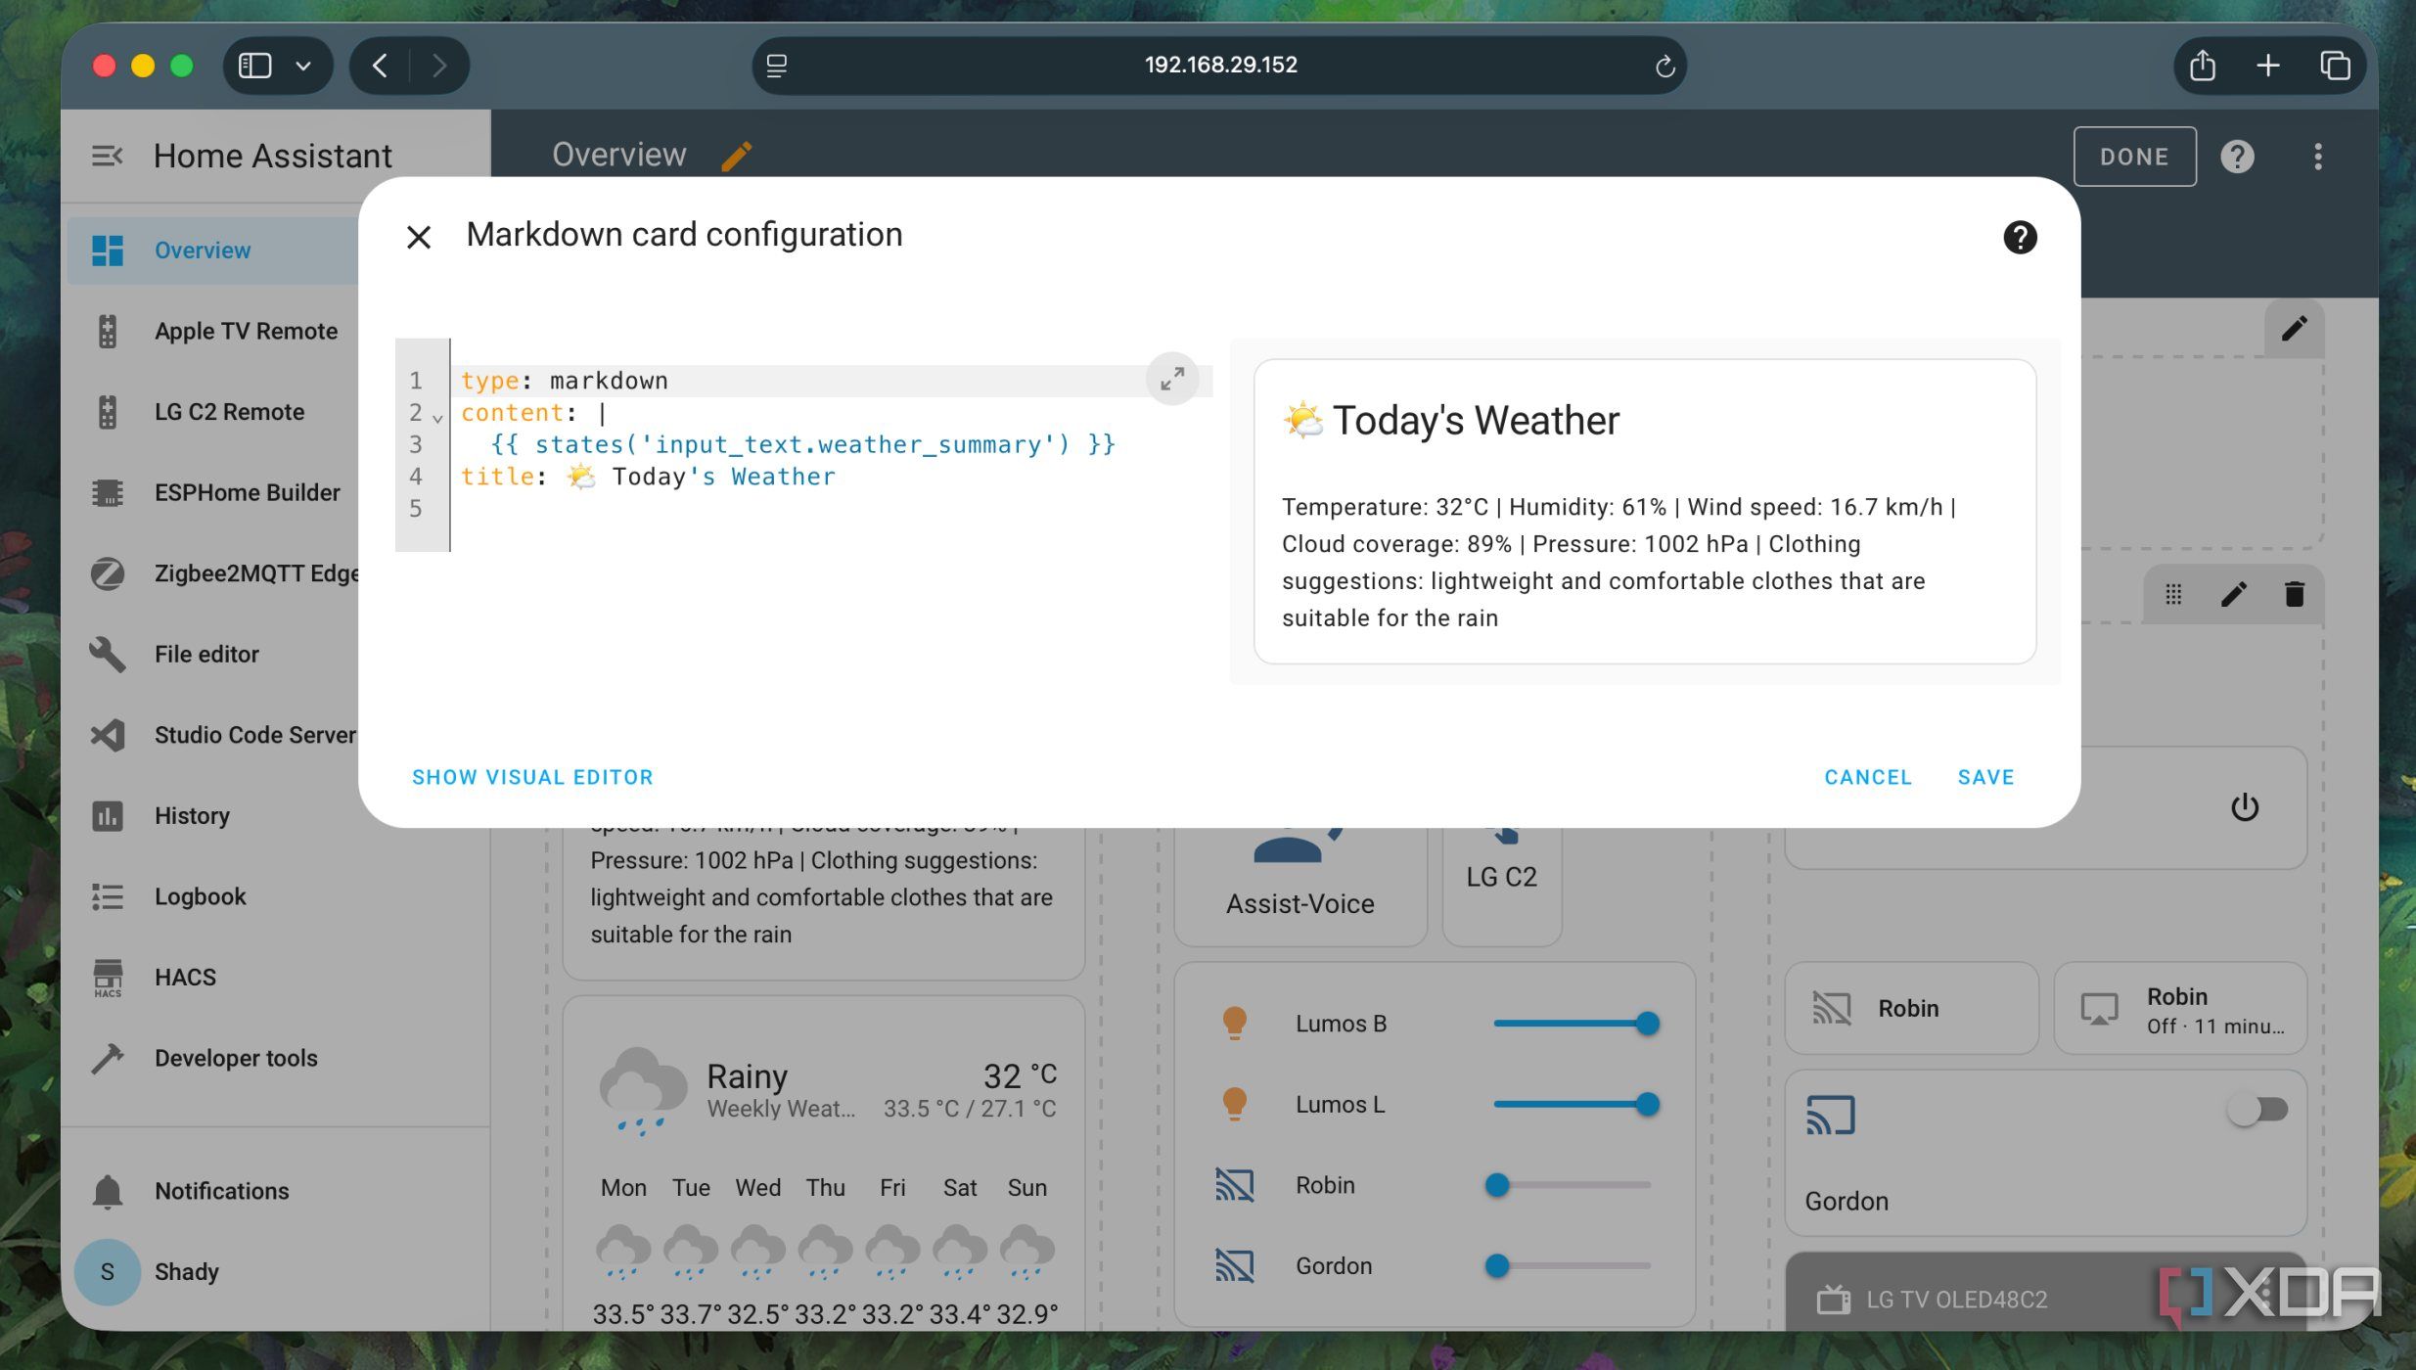Open the Safari share button
The height and width of the screenshot is (1370, 2416).
[x=2202, y=66]
